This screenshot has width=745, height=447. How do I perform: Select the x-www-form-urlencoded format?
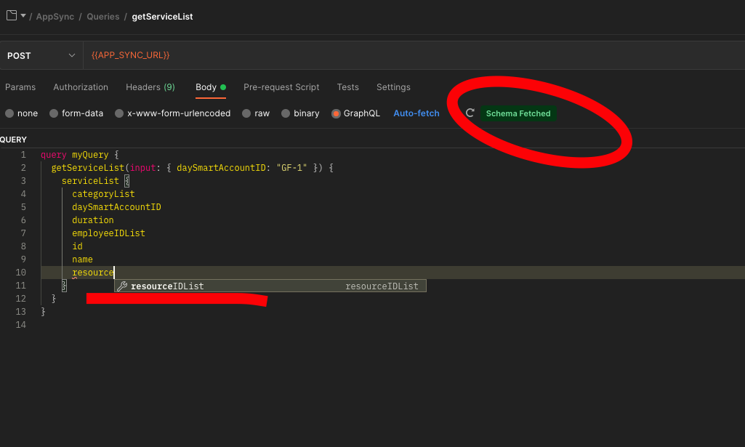172,113
